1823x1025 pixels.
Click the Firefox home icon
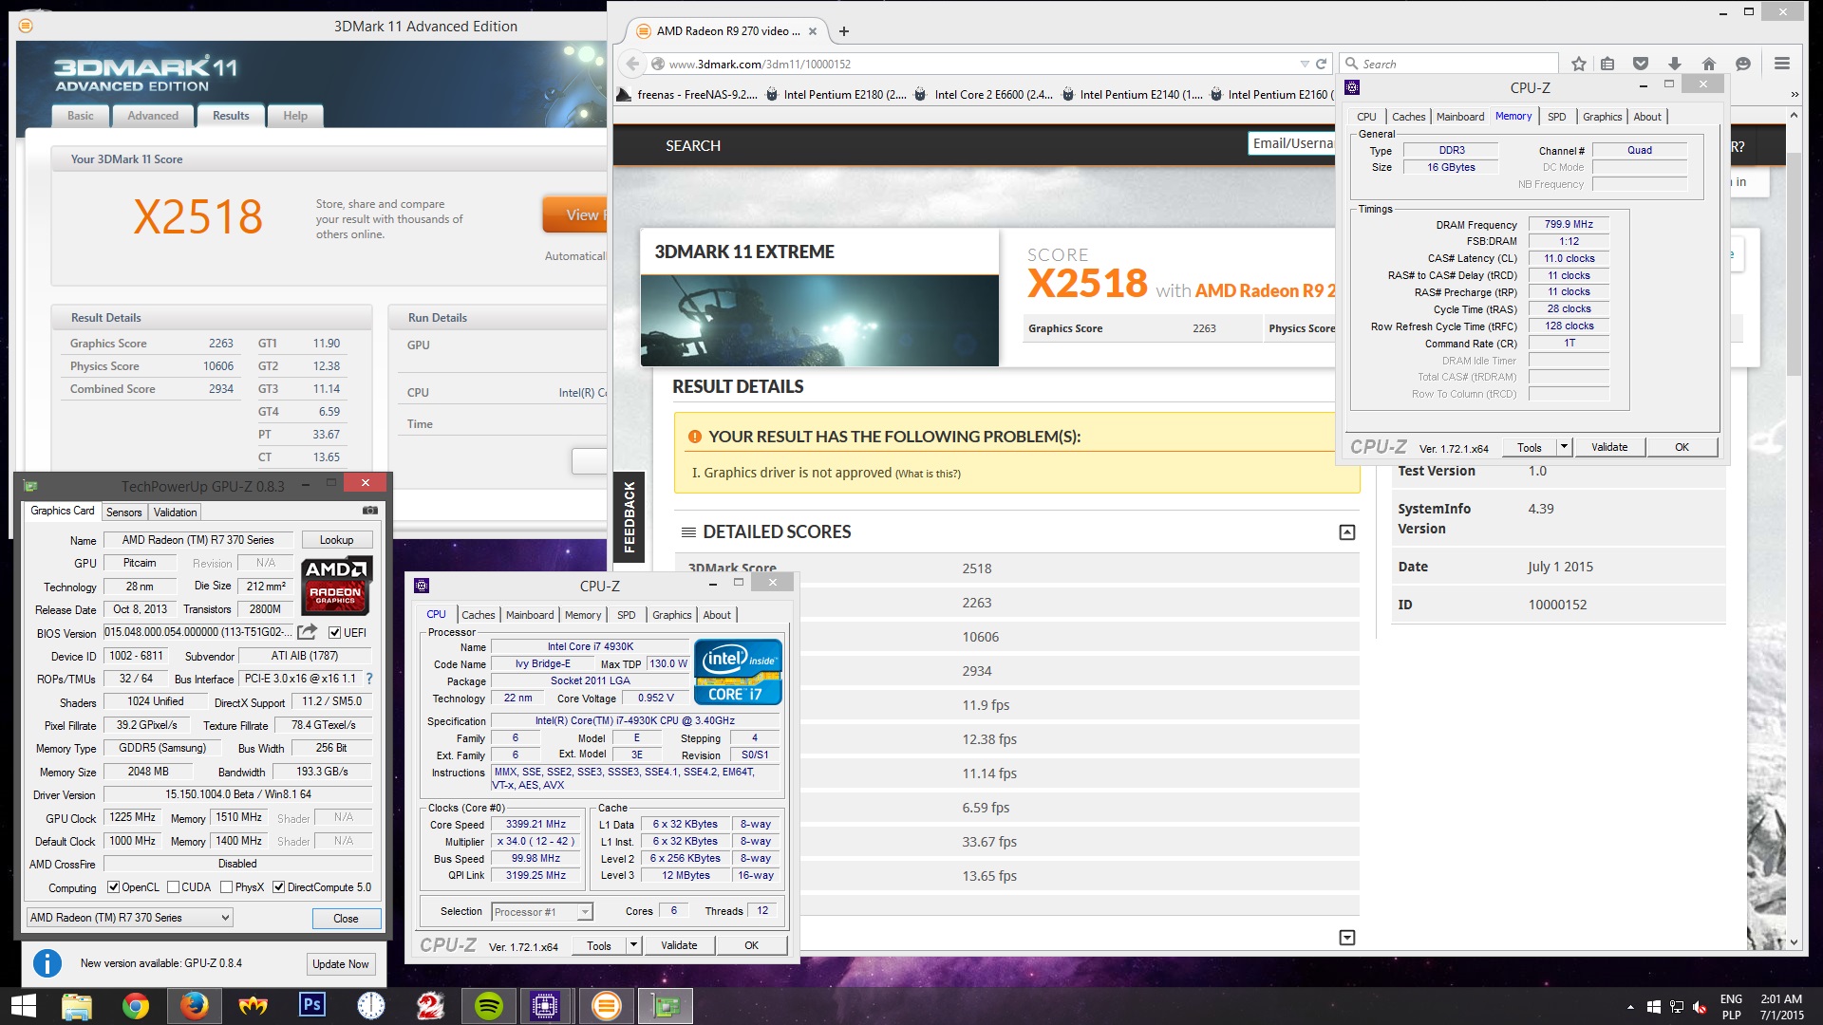click(1709, 64)
